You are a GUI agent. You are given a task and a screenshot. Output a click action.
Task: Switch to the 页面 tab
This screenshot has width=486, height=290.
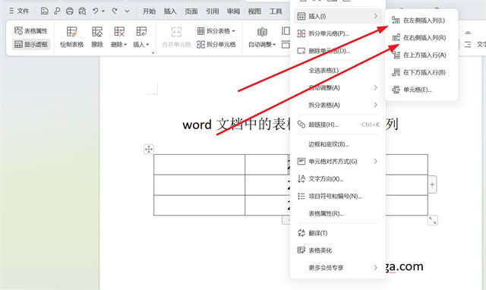(191, 11)
